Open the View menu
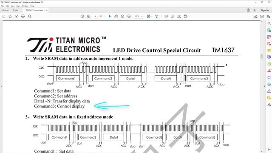This screenshot has height=153, width=272. (12, 6)
